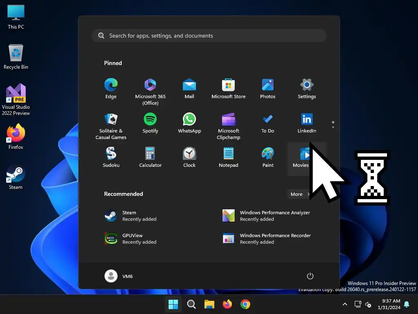Launch the Sudoku game
Image resolution: width=418 pixels, height=314 pixels.
111,157
